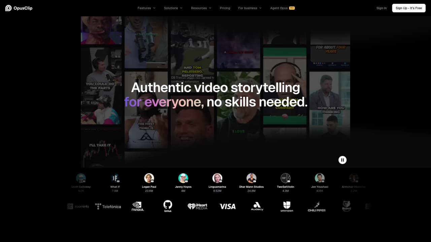Select the TwoSetViolin avatar
431x242 pixels.
click(286, 178)
